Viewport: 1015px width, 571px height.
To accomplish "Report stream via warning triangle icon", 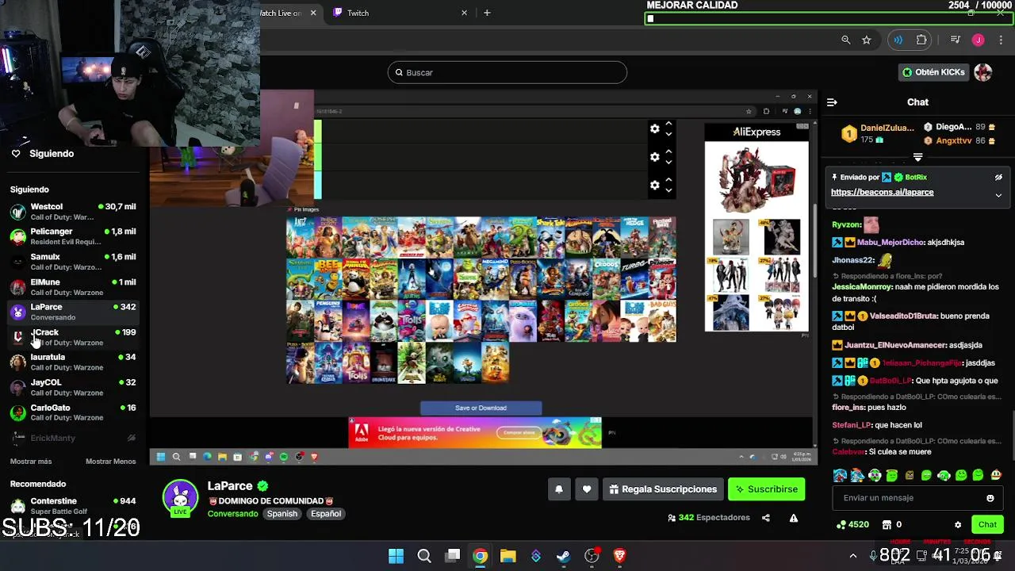I will (794, 518).
